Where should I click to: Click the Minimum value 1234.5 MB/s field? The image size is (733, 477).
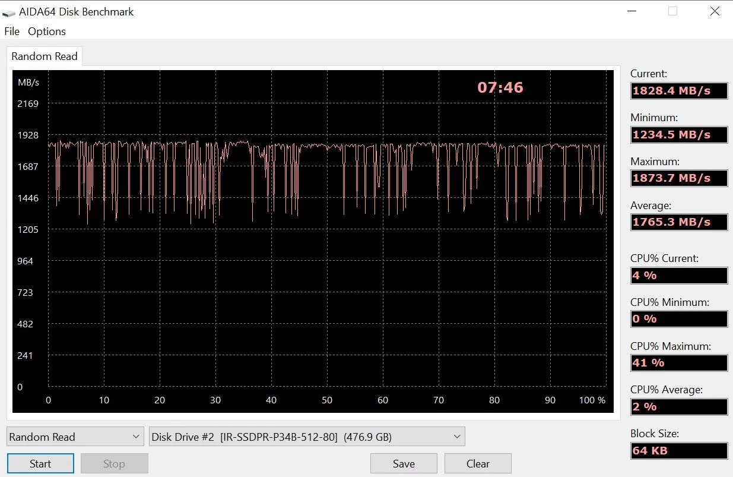[679, 134]
